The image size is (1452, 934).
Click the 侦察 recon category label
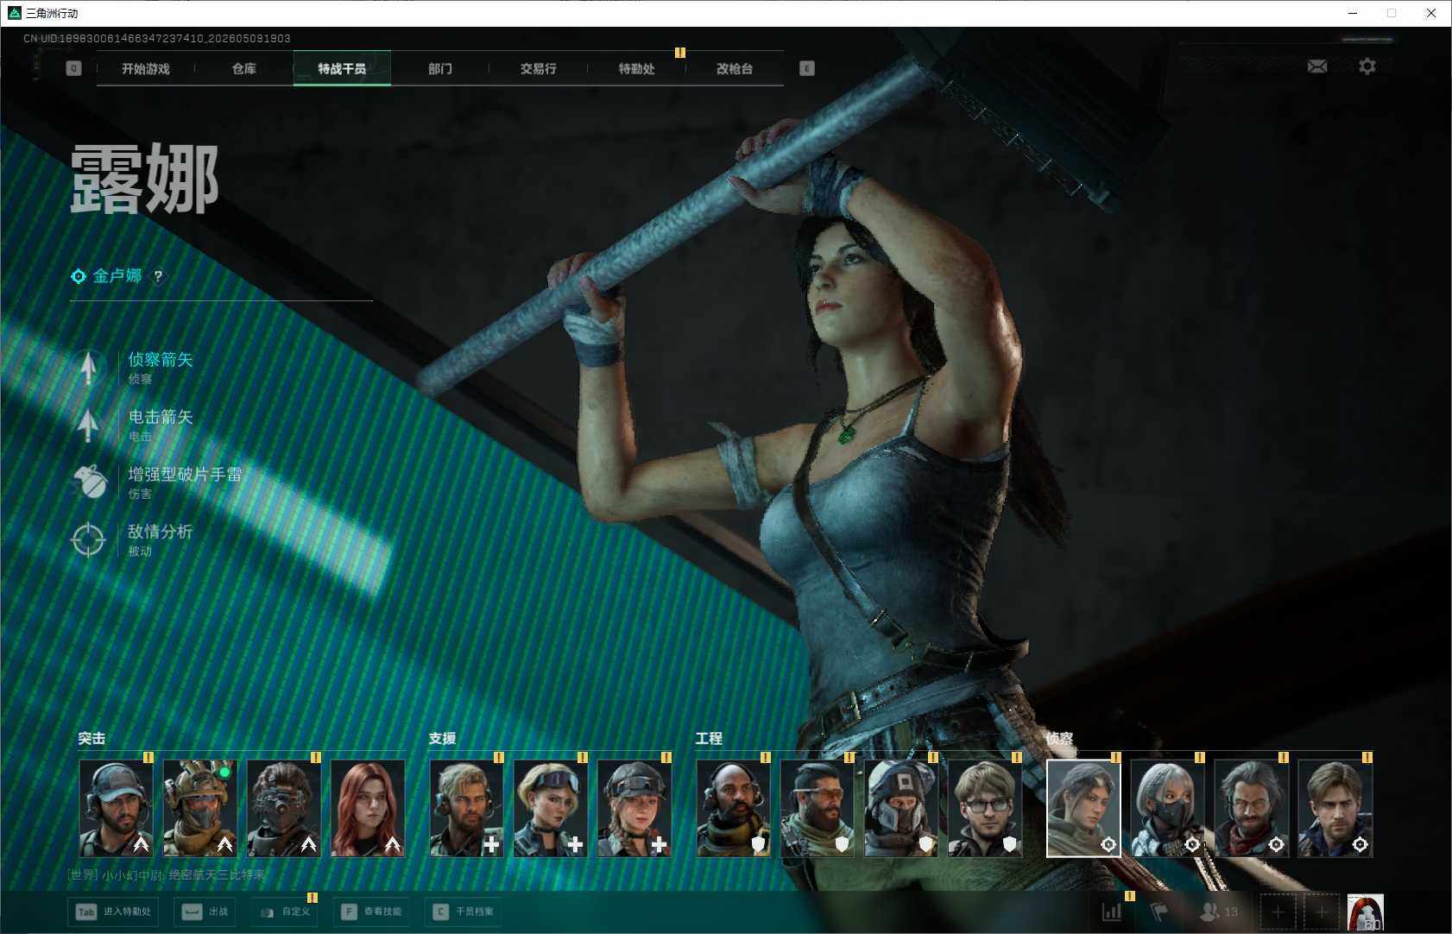pyautogui.click(x=1059, y=739)
